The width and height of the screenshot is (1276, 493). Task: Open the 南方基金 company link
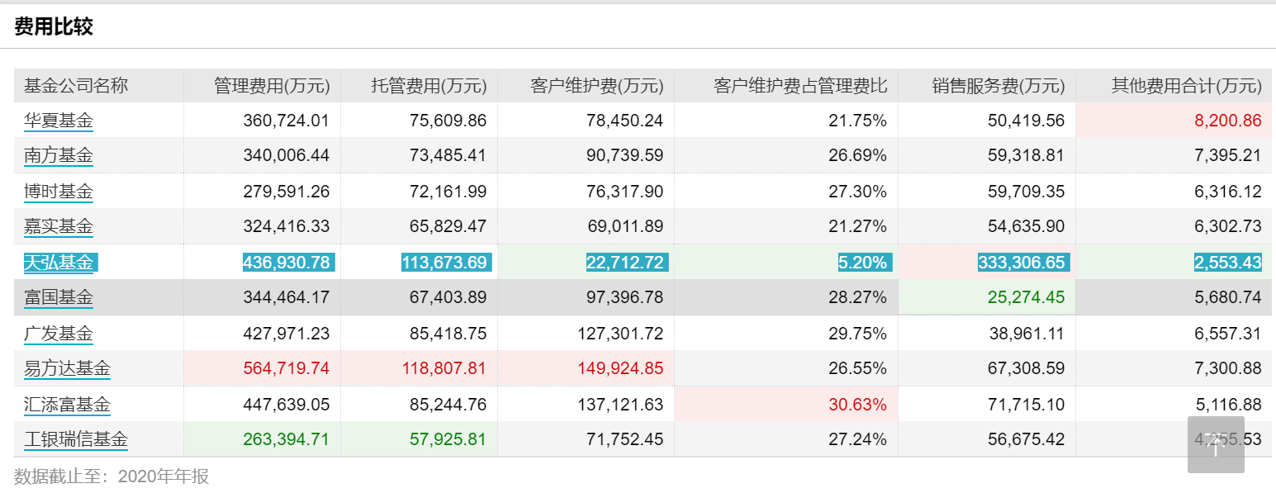(59, 155)
